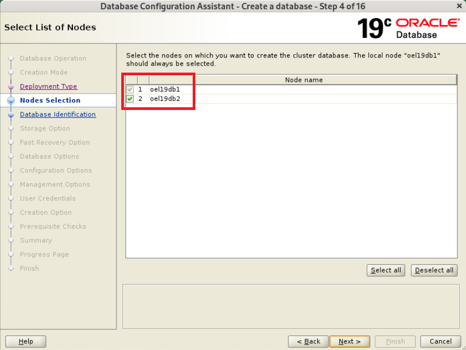The height and width of the screenshot is (350, 466).
Task: Select the Nodes Selection step
Action: pyautogui.click(x=50, y=100)
